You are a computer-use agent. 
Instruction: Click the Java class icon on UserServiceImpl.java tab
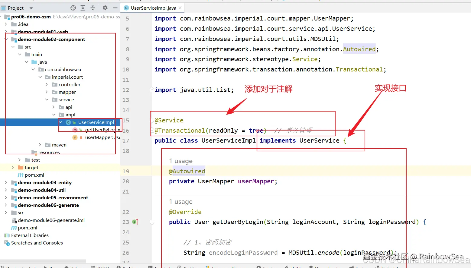(126, 8)
